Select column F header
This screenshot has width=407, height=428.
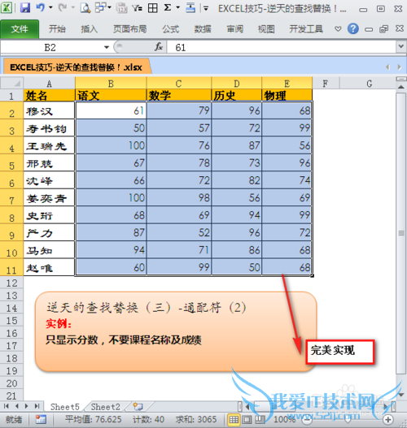(x=326, y=84)
